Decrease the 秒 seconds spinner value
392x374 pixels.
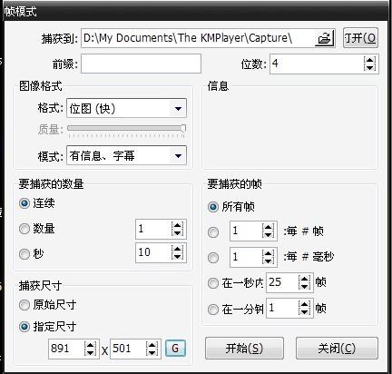tap(177, 256)
